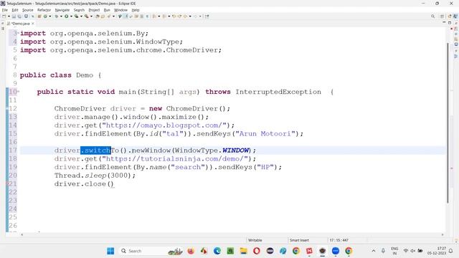Open the Eclipse quick access search magnifier
Viewport: 459px width, 258px height.
[432, 16]
